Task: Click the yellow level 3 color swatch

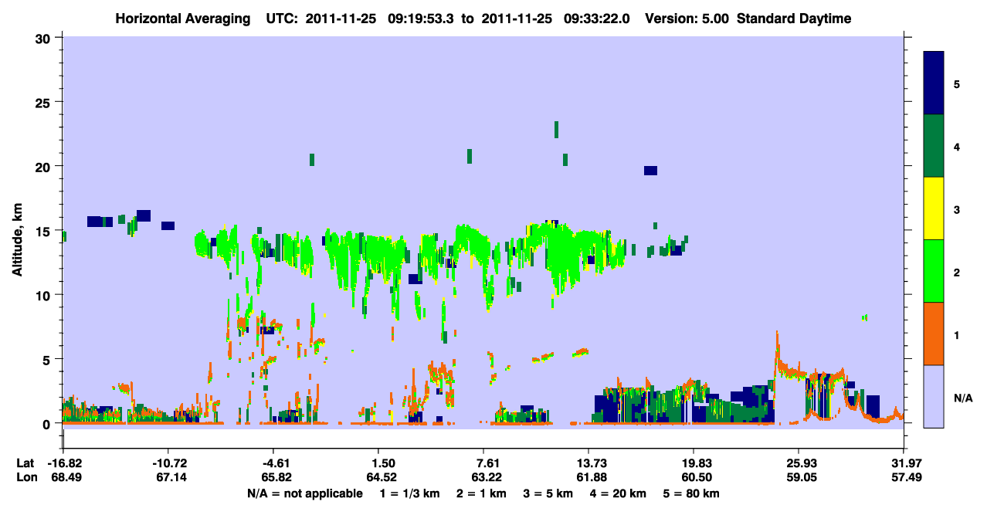Action: tap(934, 208)
